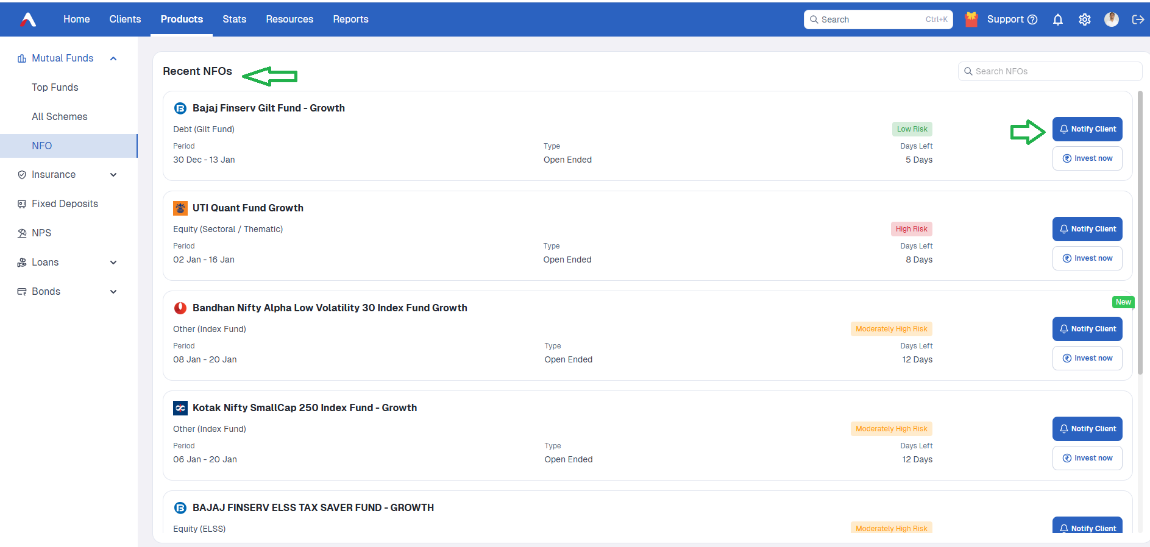Expand the Insurance section chevron
1150x547 pixels.
point(113,175)
